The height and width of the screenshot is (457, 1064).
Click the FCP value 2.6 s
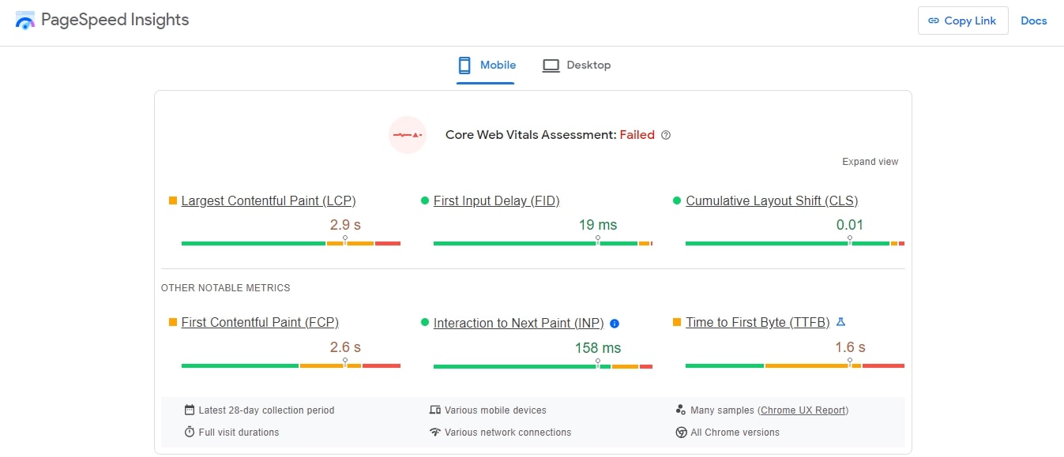click(345, 347)
